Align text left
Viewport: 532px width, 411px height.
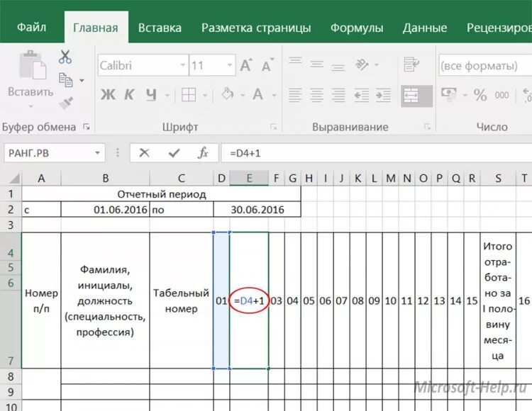(295, 95)
